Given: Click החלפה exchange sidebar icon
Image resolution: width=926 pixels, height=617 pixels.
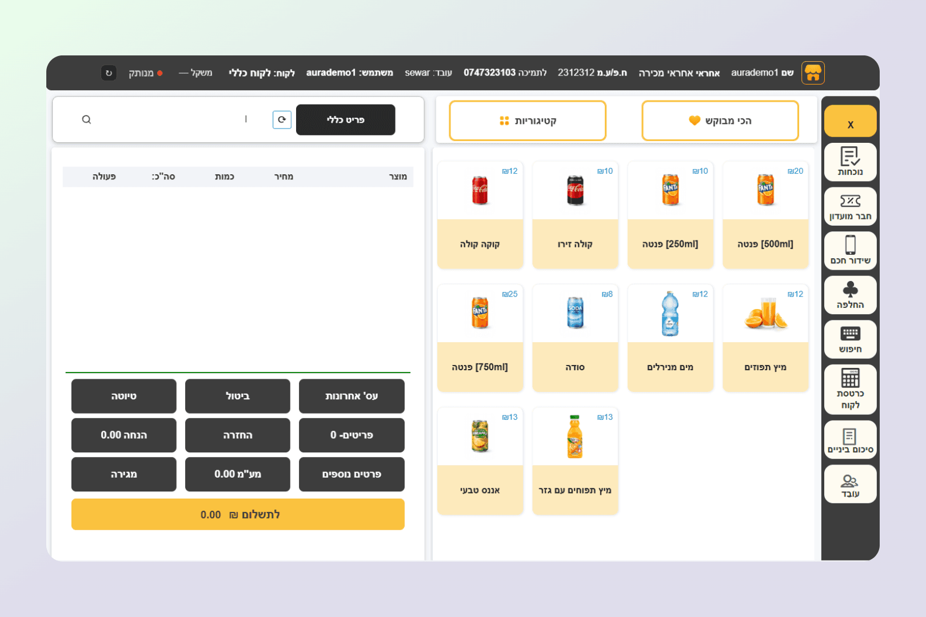Looking at the screenshot, I should point(850,295).
